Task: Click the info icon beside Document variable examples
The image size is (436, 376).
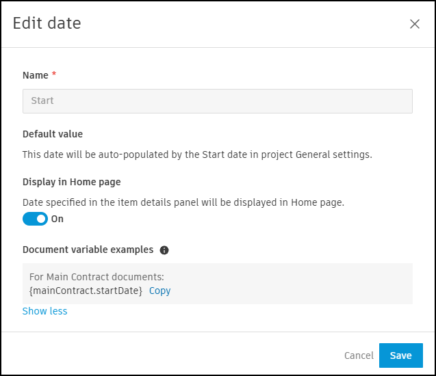Action: [x=164, y=250]
